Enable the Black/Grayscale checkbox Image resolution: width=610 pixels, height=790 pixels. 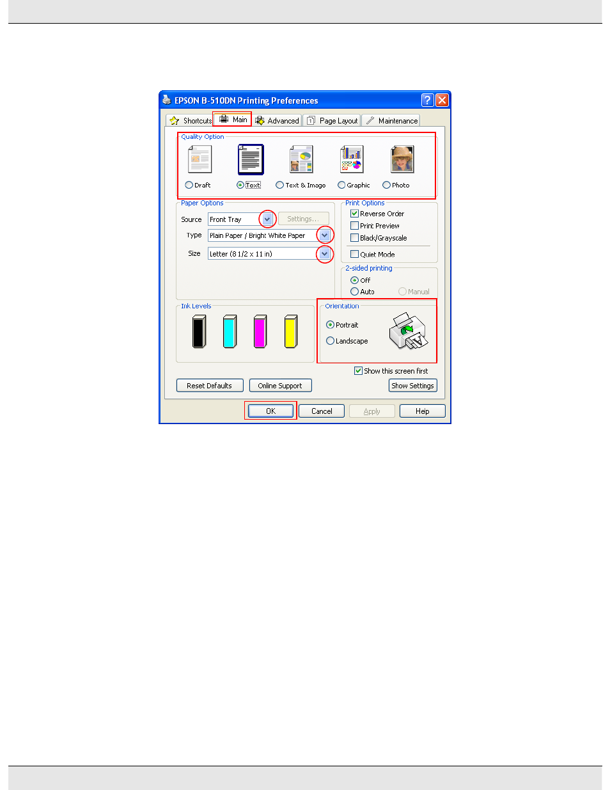coord(354,238)
